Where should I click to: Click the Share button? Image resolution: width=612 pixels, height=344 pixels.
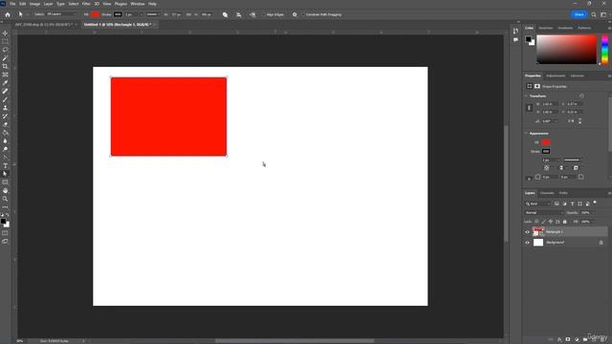tap(579, 14)
